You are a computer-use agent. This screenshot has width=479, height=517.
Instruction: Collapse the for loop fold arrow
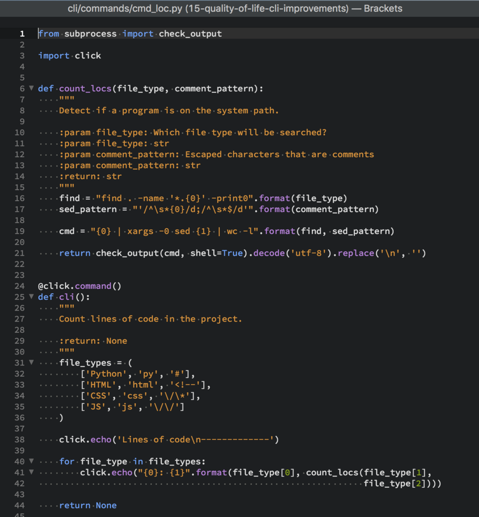(x=31, y=461)
